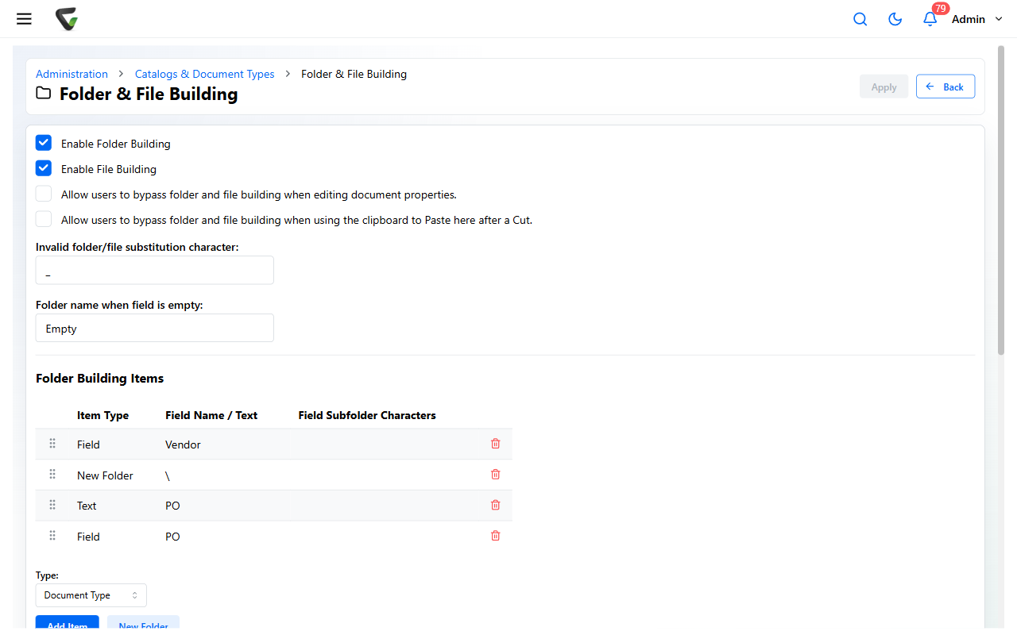
Task: Uncheck Enable File Building
Action: [x=44, y=168]
